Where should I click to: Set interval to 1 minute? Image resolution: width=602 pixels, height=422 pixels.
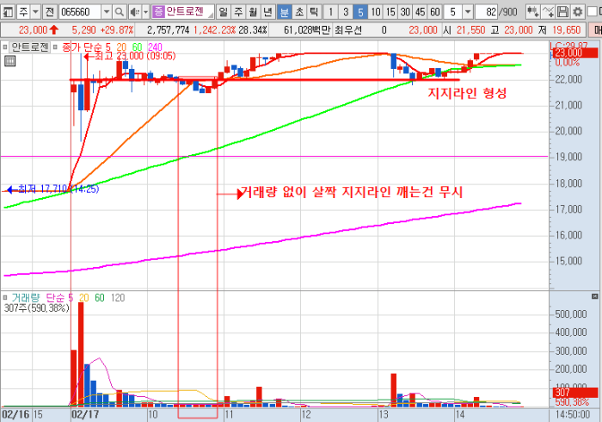point(330,12)
